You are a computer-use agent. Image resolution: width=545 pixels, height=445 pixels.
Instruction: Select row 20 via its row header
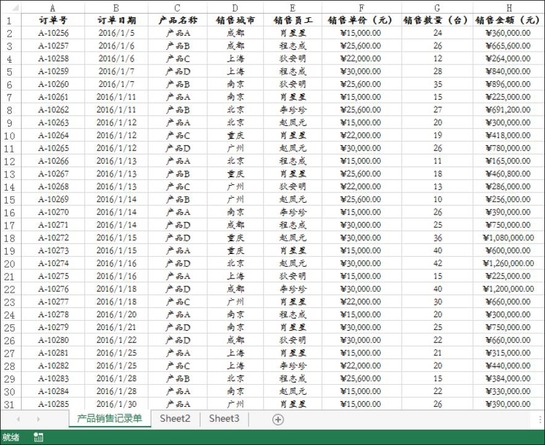(x=9, y=264)
